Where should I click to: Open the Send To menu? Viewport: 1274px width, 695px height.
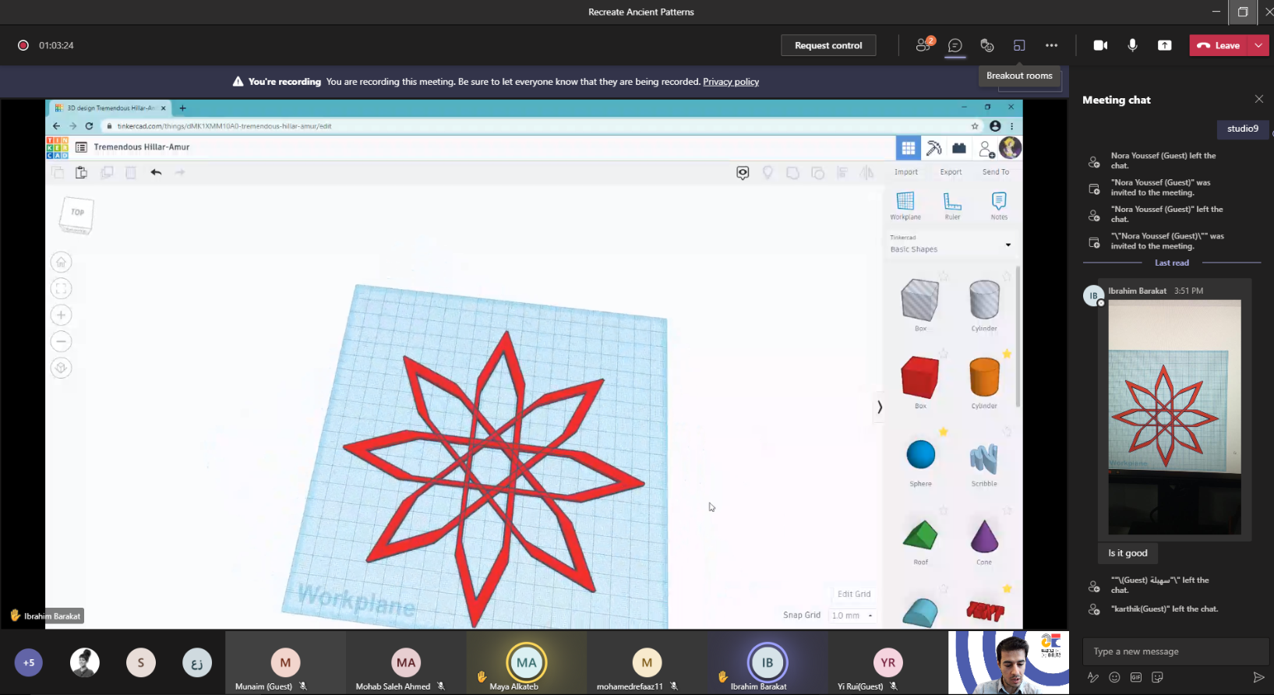pyautogui.click(x=995, y=172)
